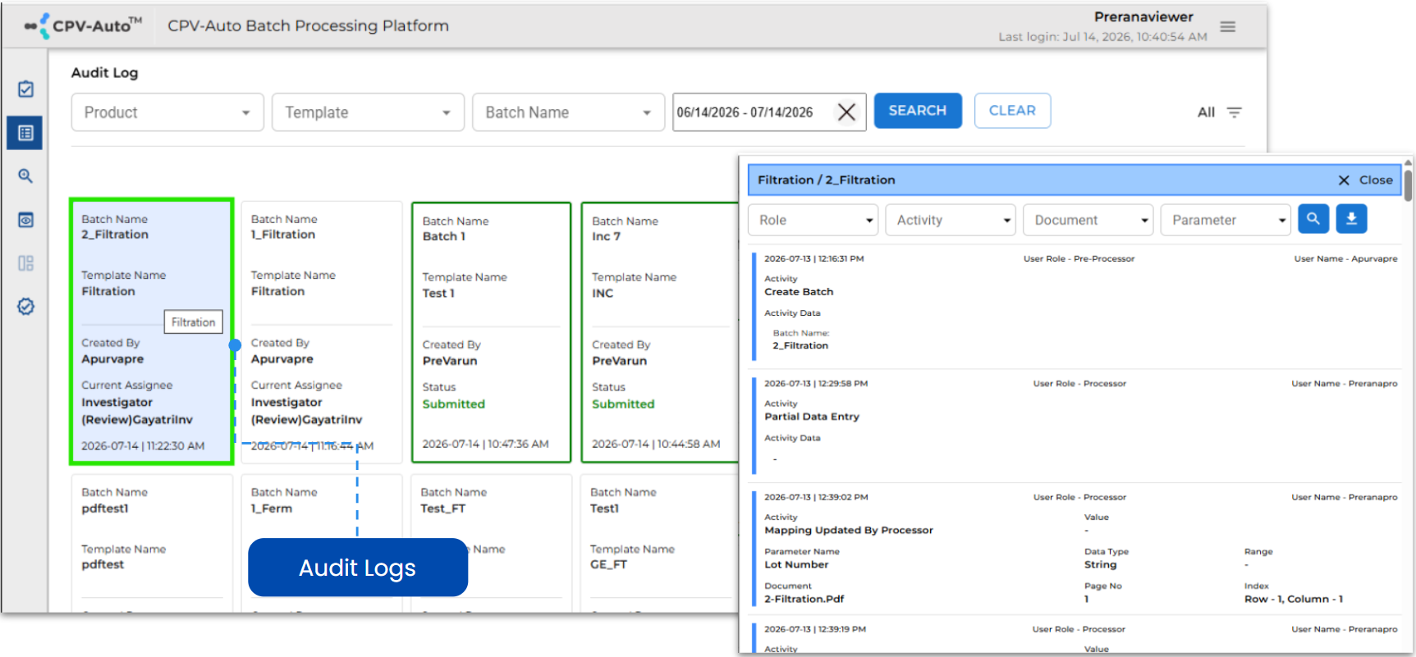Screen dimensions: 1416x657
Task: Open the Role filter dropdown
Action: (813, 220)
